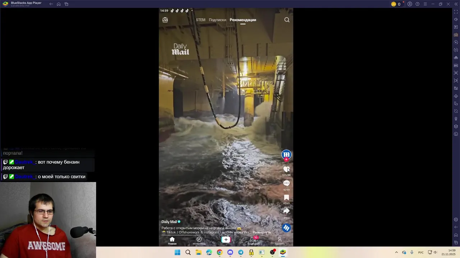Open the spinning sound disc icon

point(286,228)
